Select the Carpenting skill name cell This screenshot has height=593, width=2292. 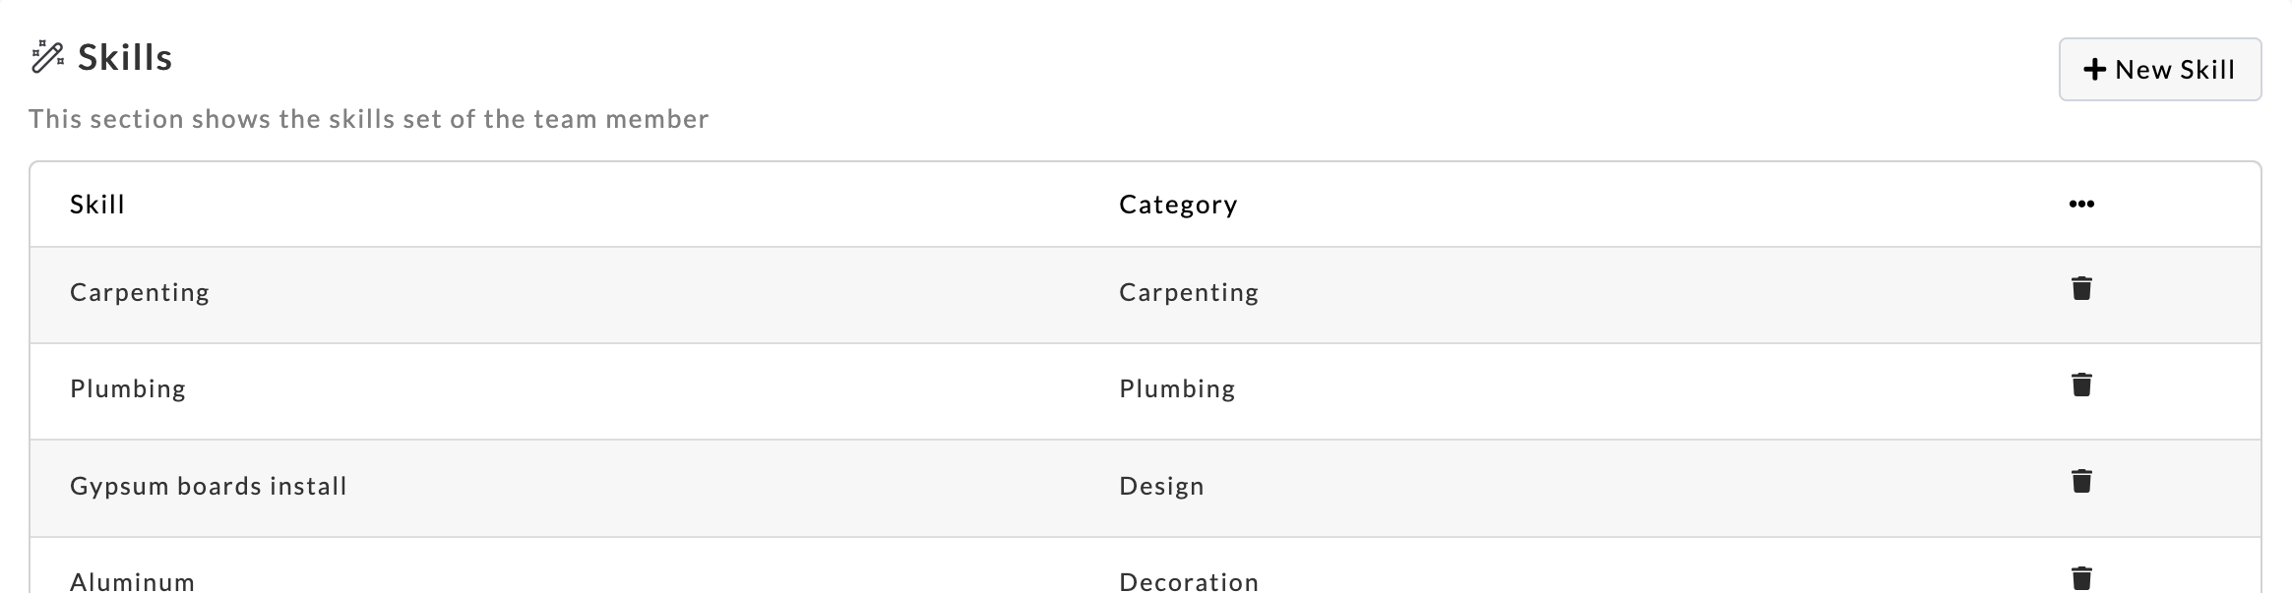140,292
